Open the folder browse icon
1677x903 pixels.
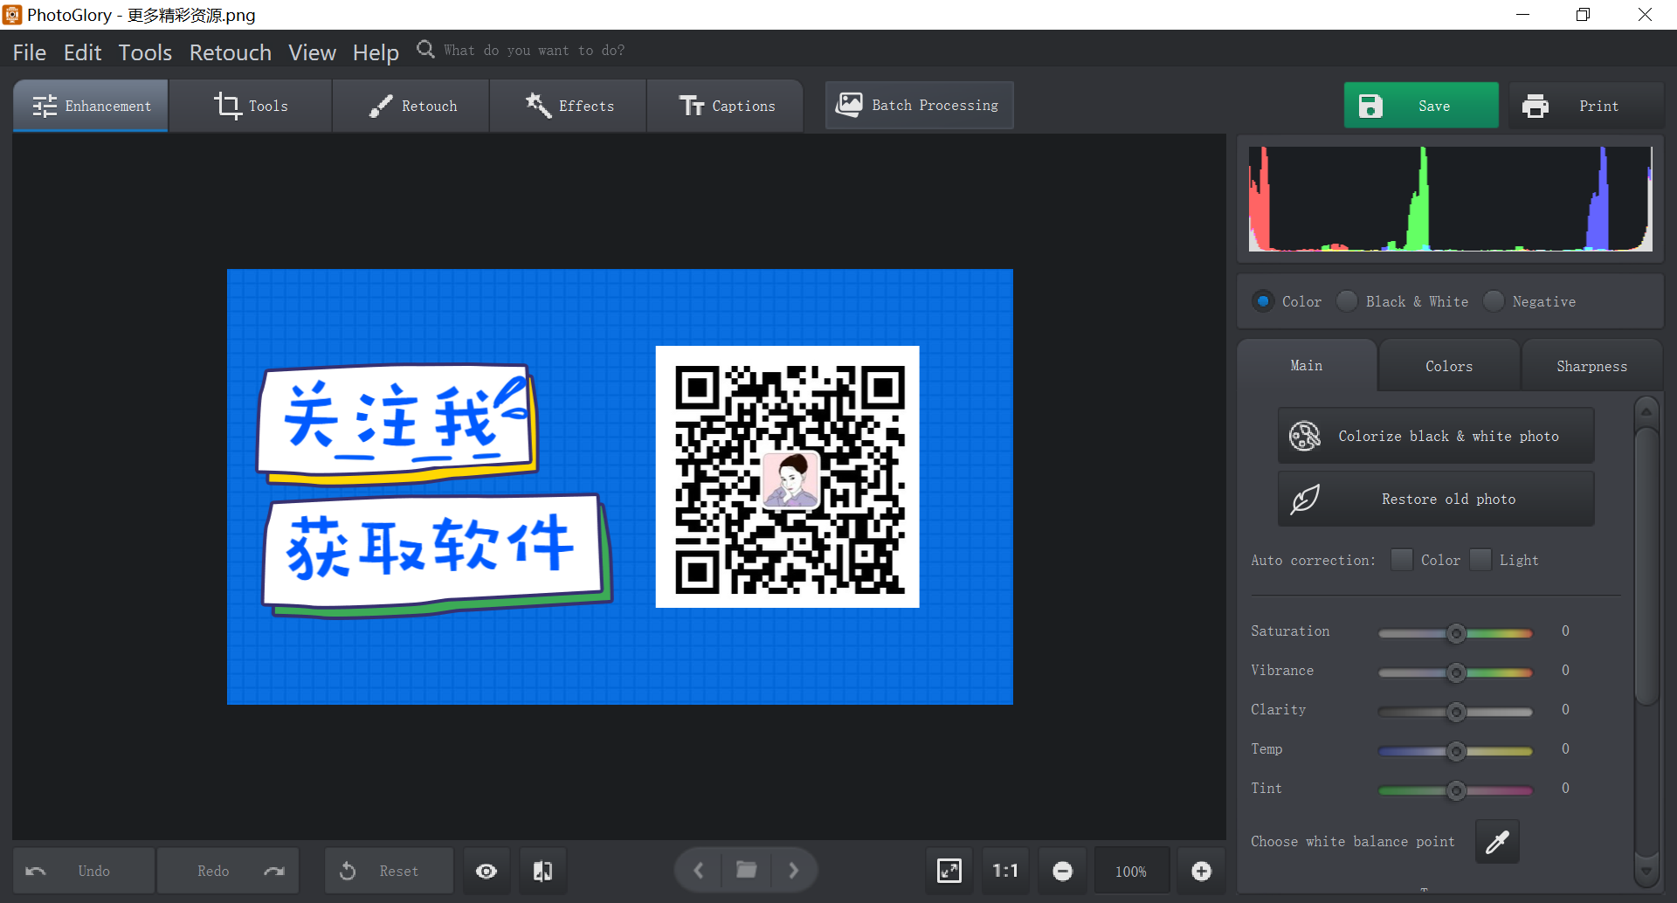[x=747, y=870]
